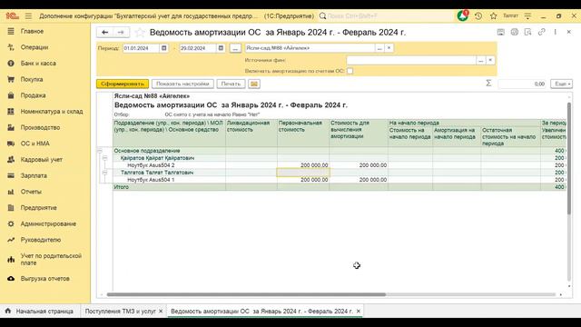Viewport: 581px width, 327px height.
Task: Click the 1C logo icon
Action: pyautogui.click(x=12, y=16)
